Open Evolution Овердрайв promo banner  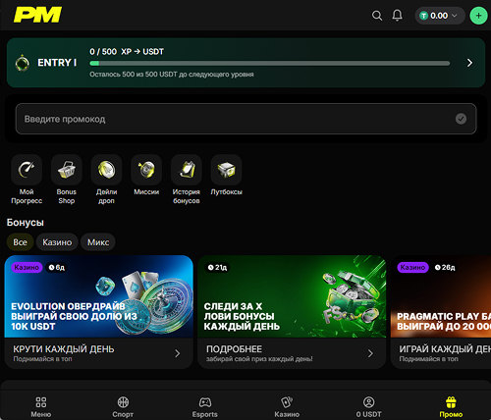coord(99,296)
